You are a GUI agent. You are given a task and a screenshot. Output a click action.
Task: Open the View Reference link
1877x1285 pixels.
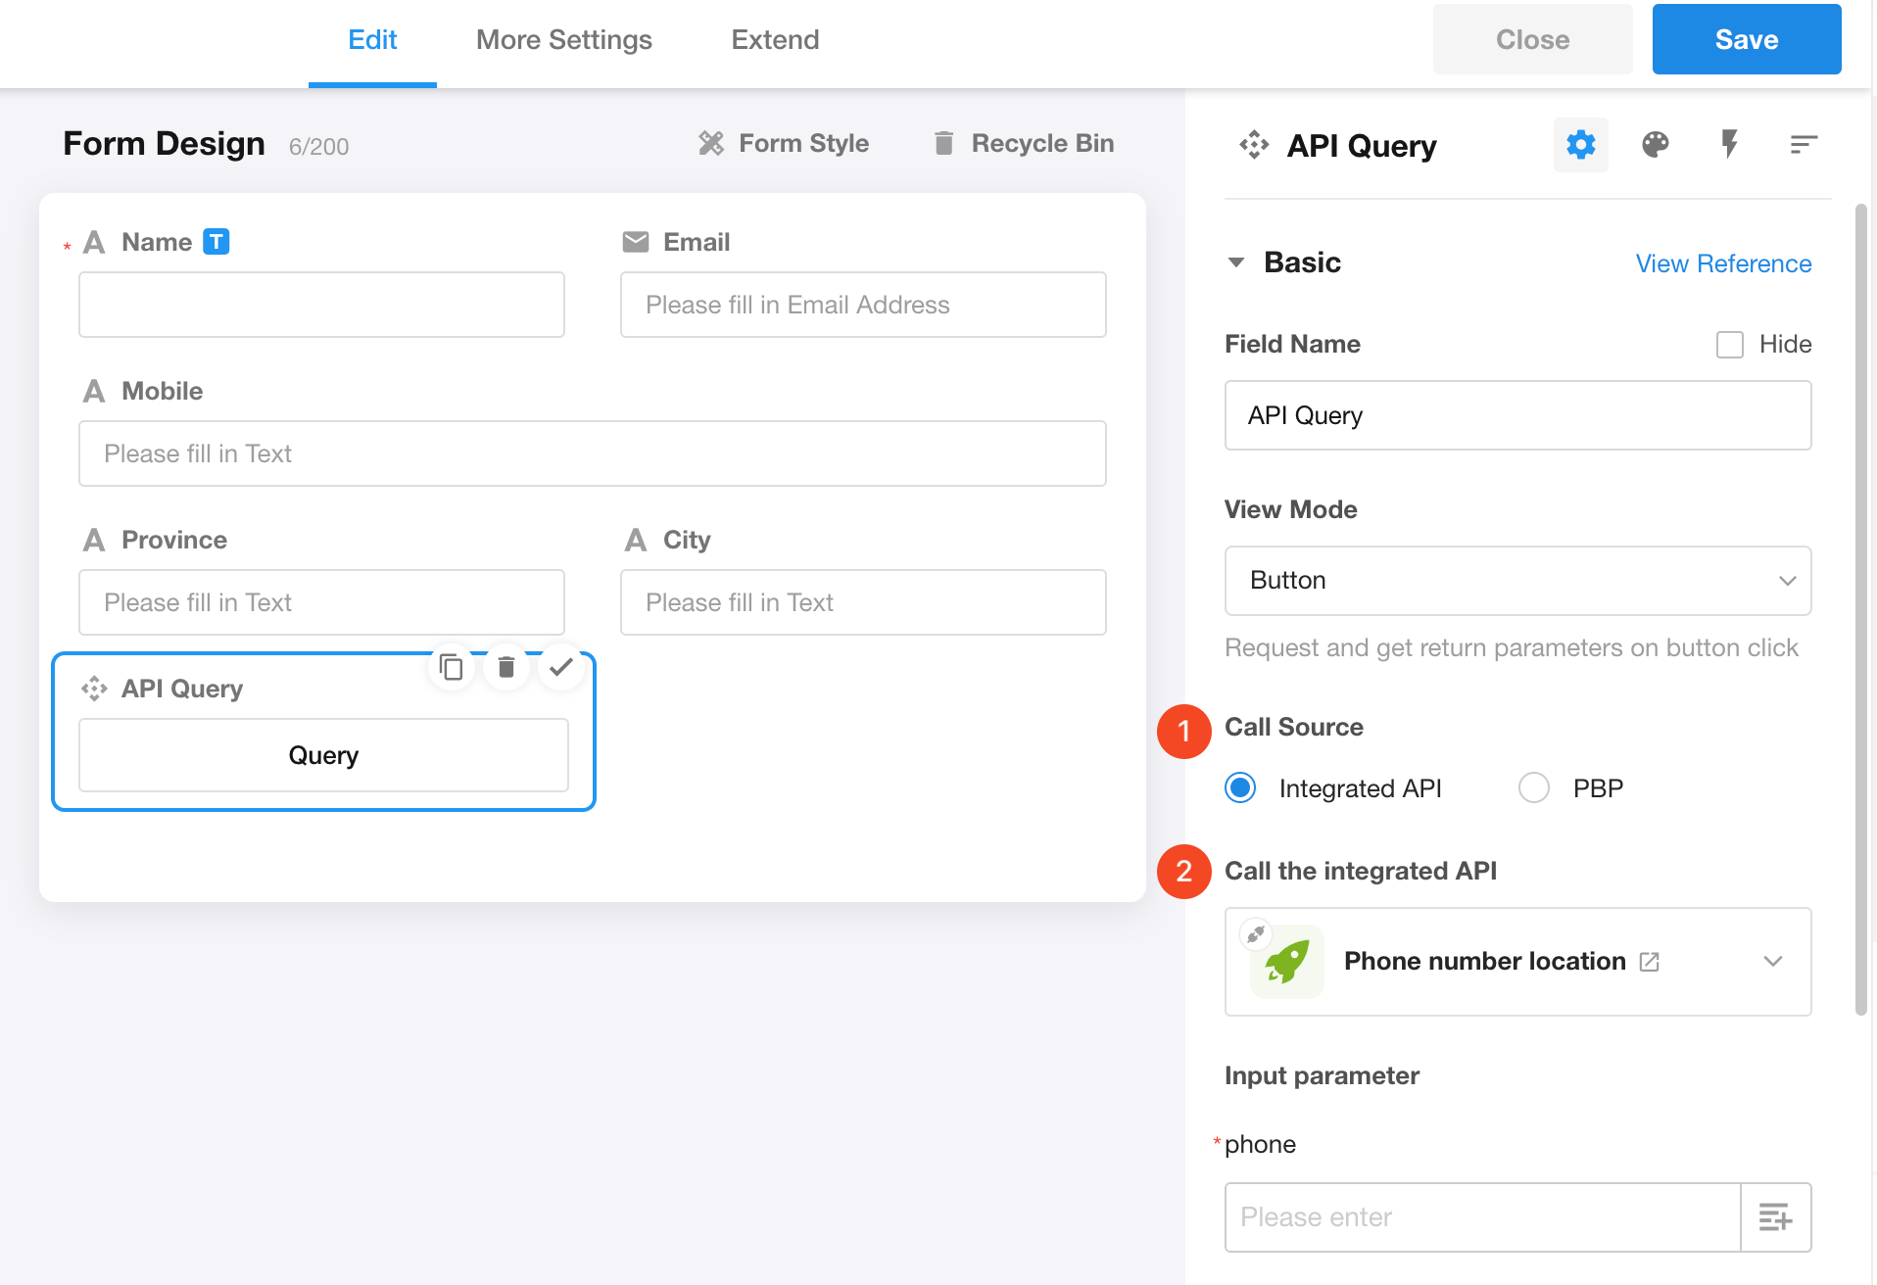click(1723, 263)
